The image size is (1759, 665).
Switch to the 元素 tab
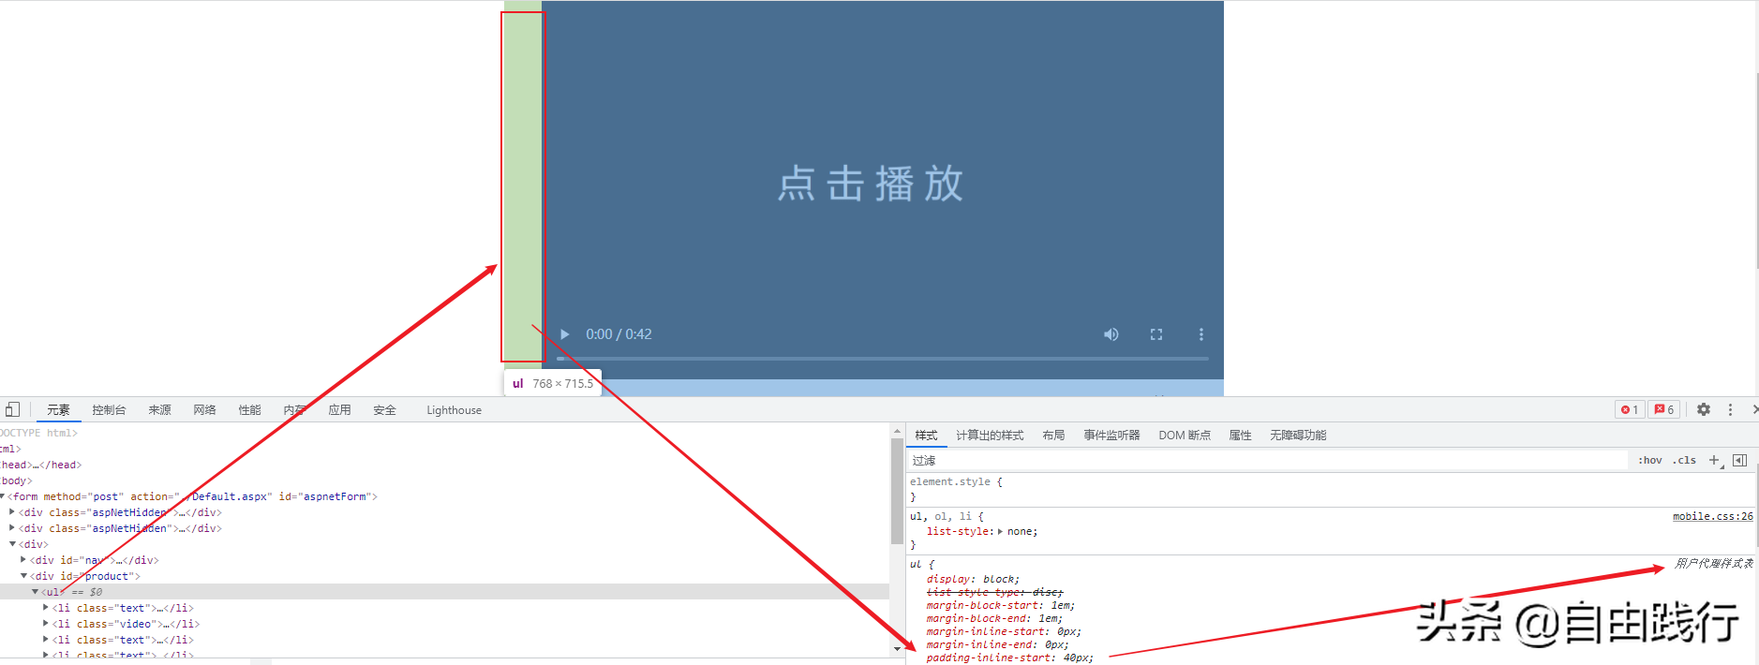(x=58, y=410)
